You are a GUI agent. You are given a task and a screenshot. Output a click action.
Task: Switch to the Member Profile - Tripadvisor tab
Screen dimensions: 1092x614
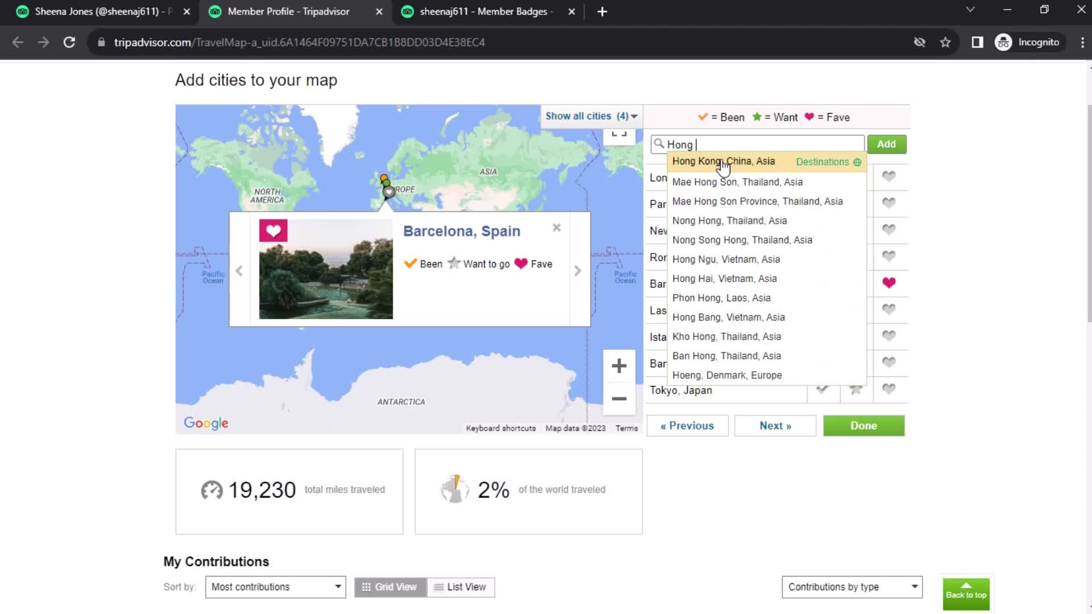[x=288, y=11]
